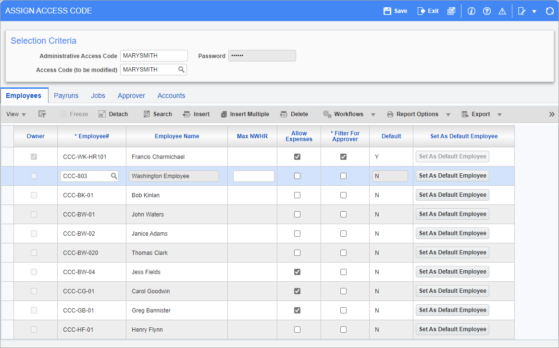
Task: Open the Approver tab
Action: (x=131, y=96)
